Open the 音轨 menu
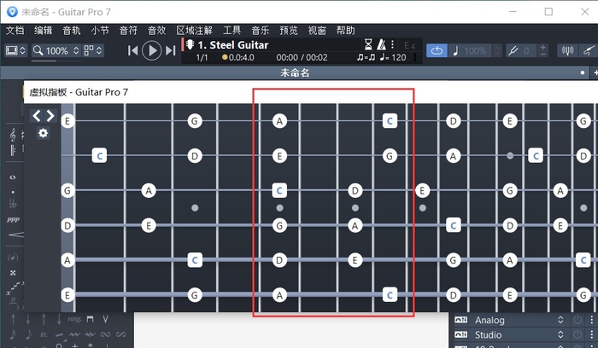This screenshot has height=348, width=598. point(72,30)
